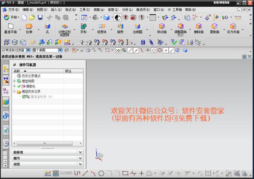
Task: Expand the 模型视图 tree node
Action: tap(14, 81)
